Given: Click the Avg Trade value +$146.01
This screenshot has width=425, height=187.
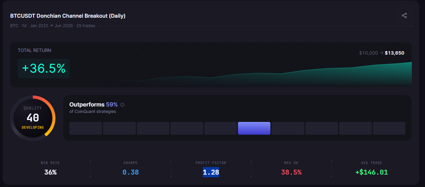Looking at the screenshot, I should pos(371,172).
